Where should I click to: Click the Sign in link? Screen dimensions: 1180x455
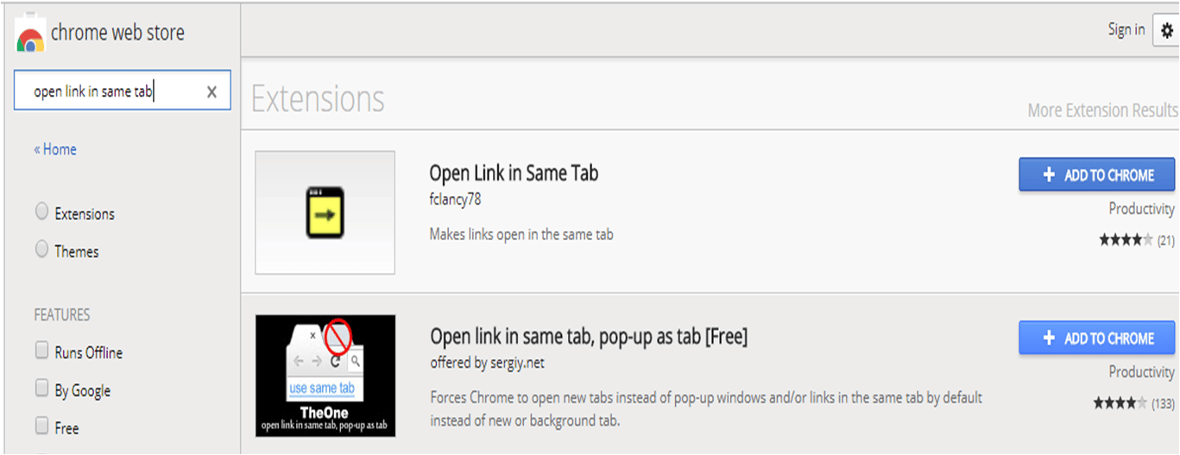(1126, 29)
